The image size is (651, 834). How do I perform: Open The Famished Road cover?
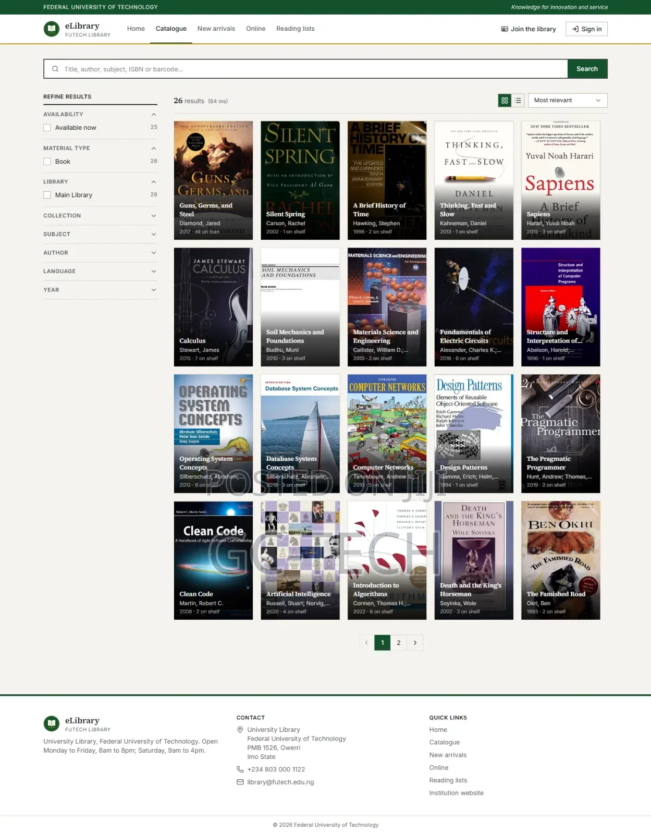point(561,560)
